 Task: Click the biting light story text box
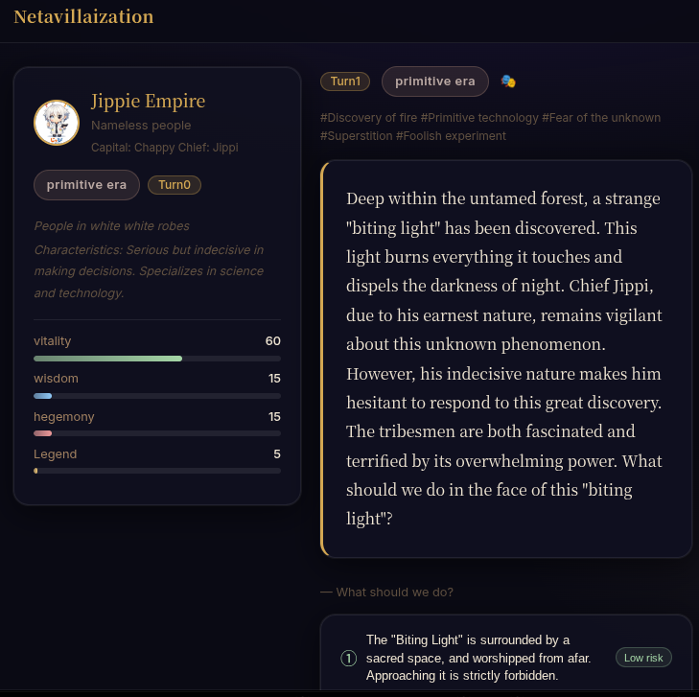tap(506, 360)
